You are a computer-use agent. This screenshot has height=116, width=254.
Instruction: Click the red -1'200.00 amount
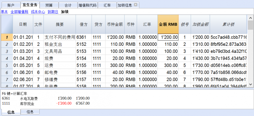point(64,103)
